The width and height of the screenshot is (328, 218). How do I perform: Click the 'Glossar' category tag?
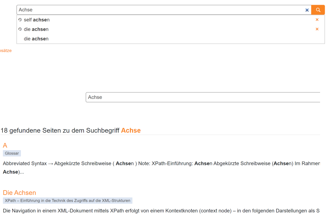(12, 153)
